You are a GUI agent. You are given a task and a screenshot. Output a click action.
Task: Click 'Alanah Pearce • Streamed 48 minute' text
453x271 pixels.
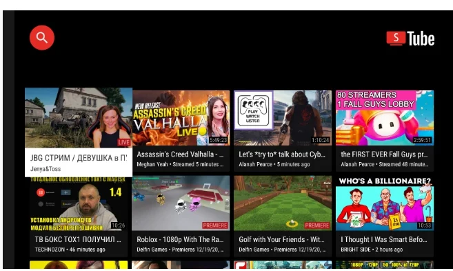point(385,164)
